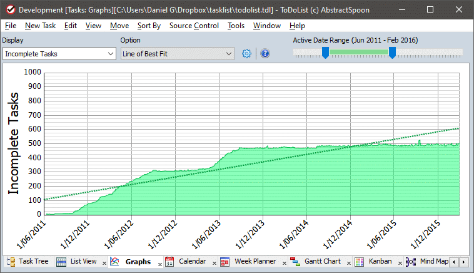Close the Graphs tab with its x
This screenshot has width=474, height=273.
pos(159,264)
